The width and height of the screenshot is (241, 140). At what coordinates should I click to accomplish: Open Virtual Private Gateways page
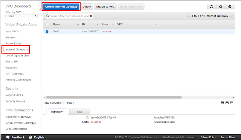click(x=20, y=123)
